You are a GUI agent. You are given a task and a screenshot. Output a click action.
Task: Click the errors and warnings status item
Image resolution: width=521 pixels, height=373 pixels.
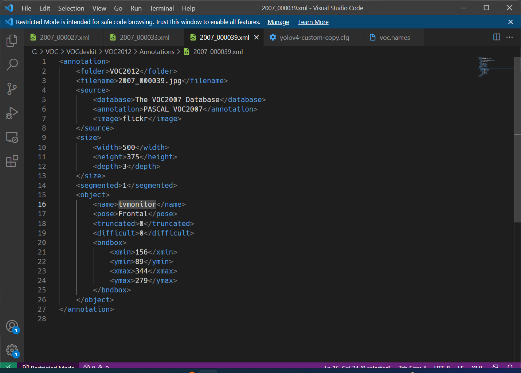(96, 366)
